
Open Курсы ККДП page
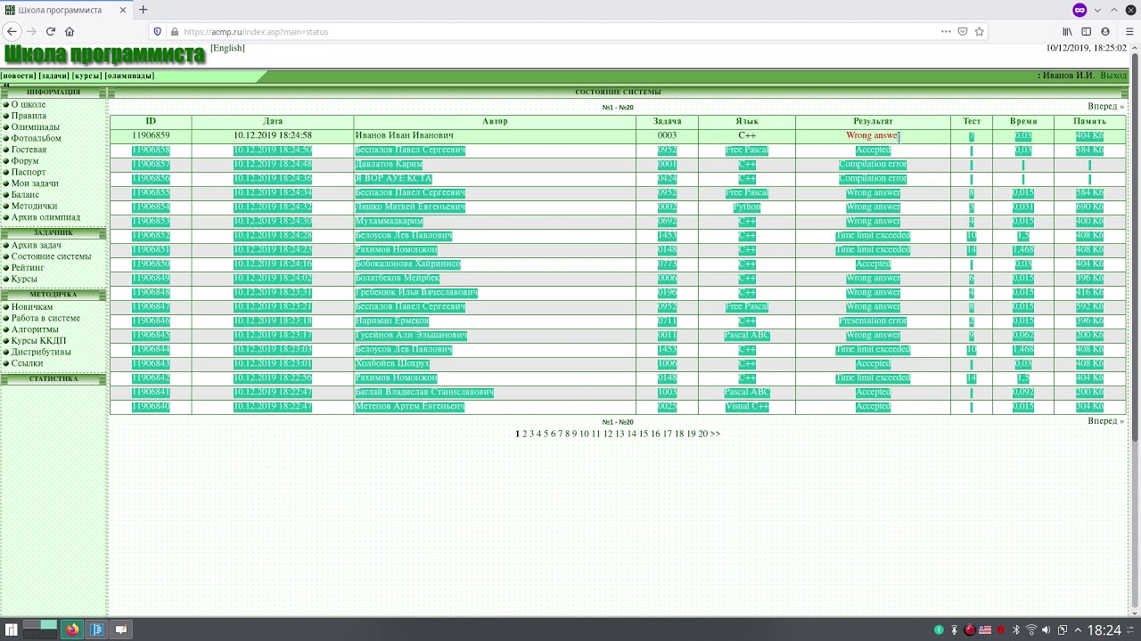pos(38,340)
